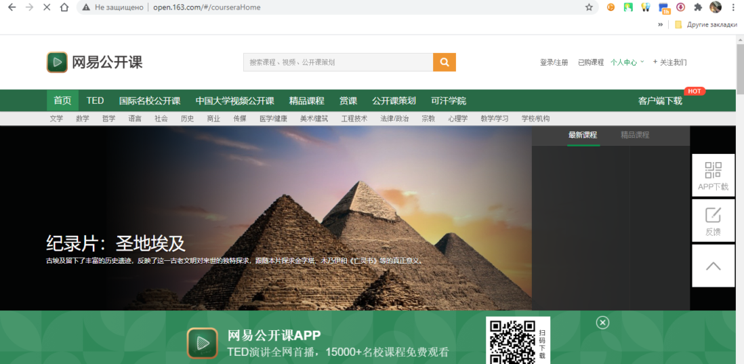Expand hidden bookmarks with the » chevron
The width and height of the screenshot is (744, 364).
coord(660,24)
